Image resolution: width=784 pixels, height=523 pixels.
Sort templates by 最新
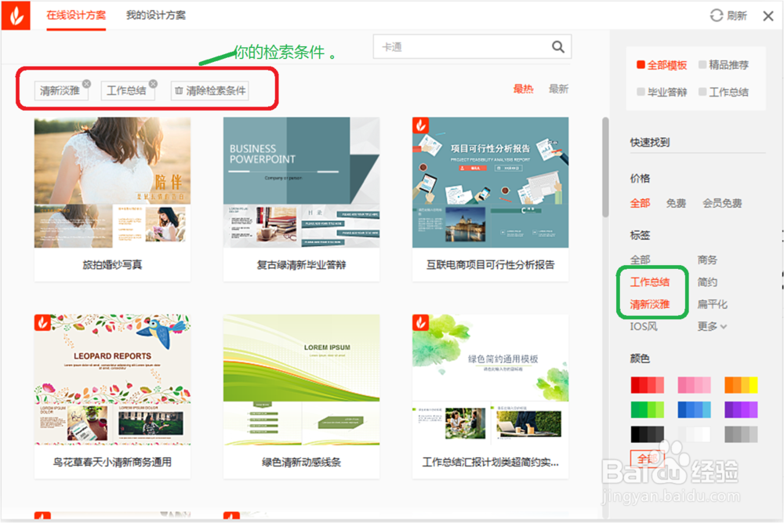coord(558,89)
